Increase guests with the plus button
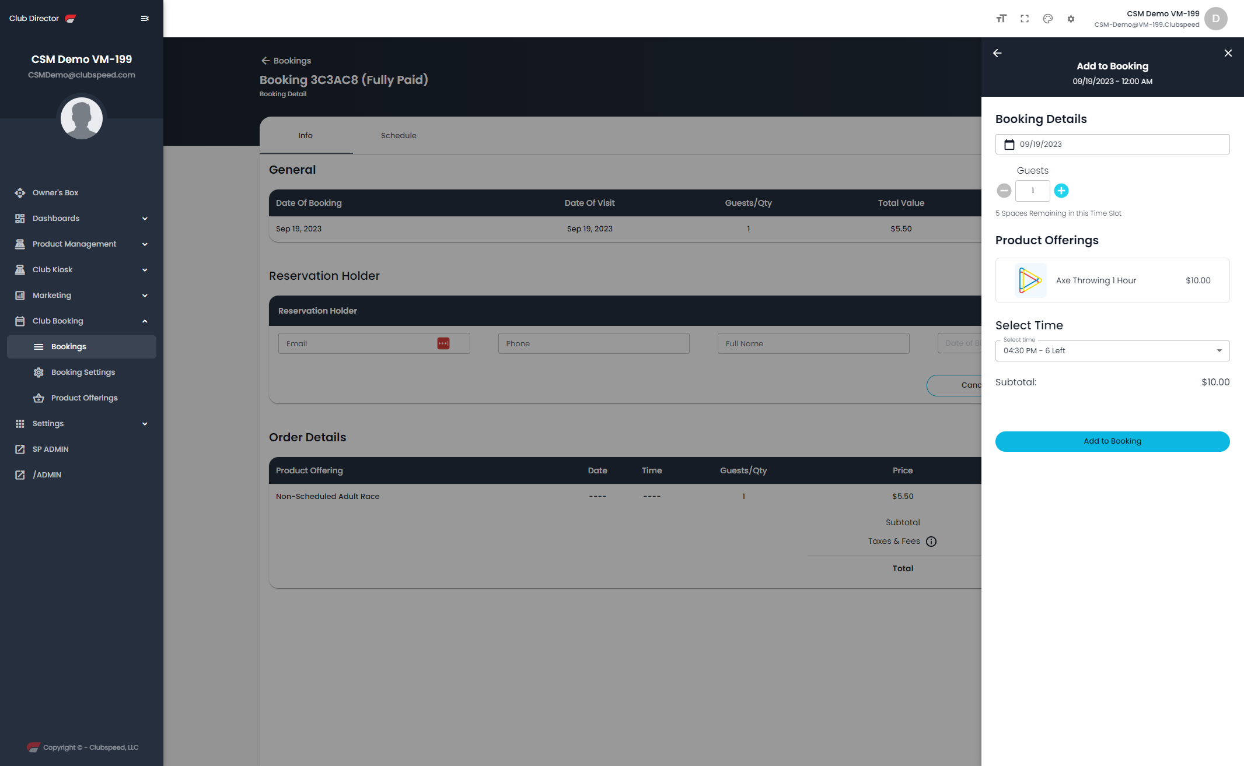This screenshot has width=1244, height=766. point(1061,191)
